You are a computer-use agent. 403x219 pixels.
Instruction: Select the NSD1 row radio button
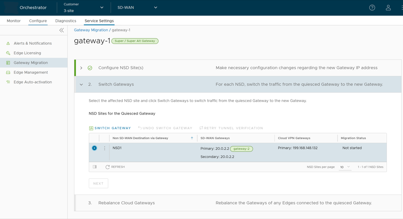pos(95,148)
